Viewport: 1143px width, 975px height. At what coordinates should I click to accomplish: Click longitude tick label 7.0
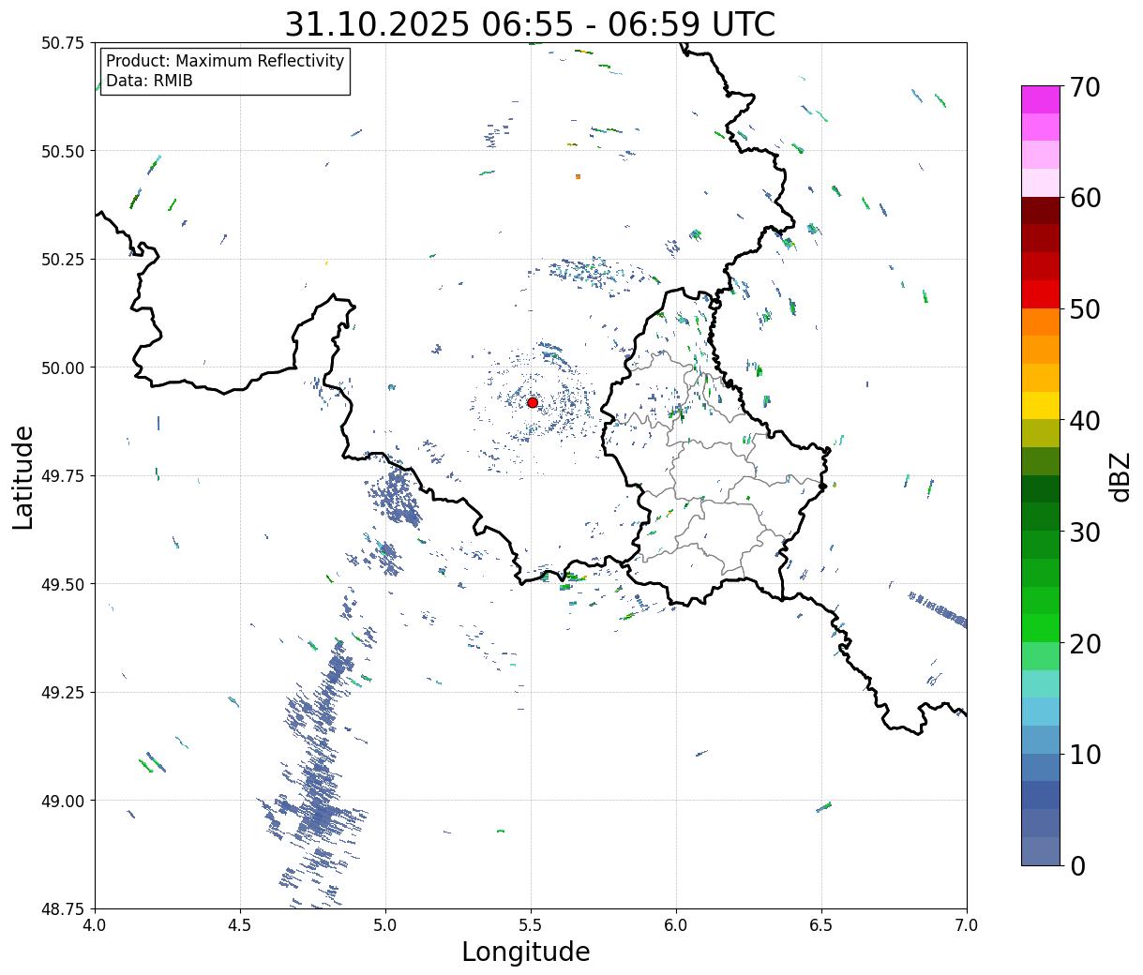[967, 925]
